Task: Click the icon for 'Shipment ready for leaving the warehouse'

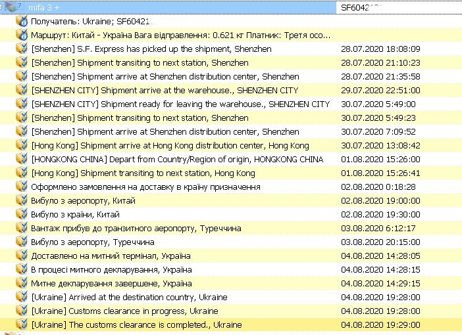Action: tap(22, 104)
